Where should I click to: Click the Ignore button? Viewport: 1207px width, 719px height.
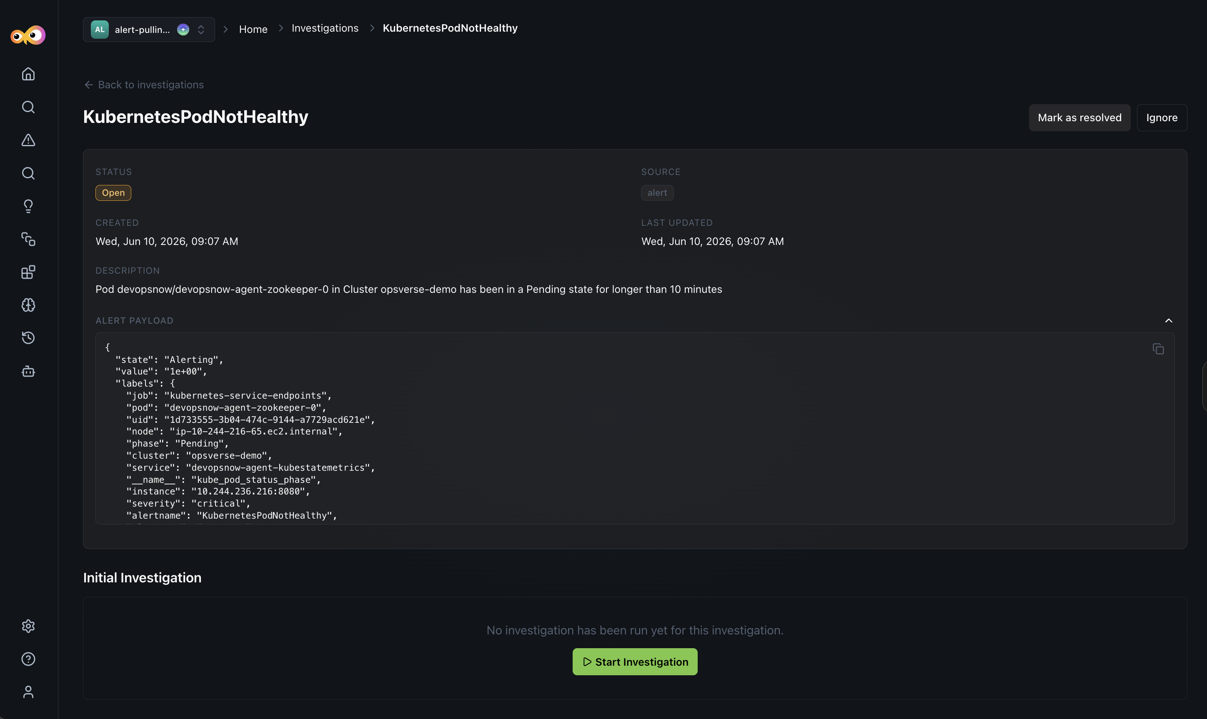(x=1162, y=118)
